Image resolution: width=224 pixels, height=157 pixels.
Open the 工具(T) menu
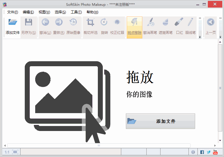click(76, 12)
